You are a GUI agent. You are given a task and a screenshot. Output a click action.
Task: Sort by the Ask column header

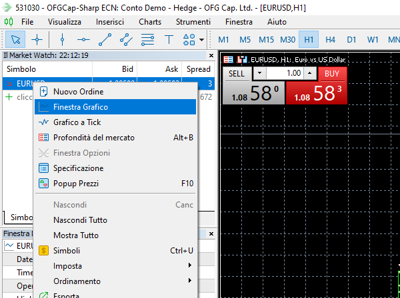159,69
